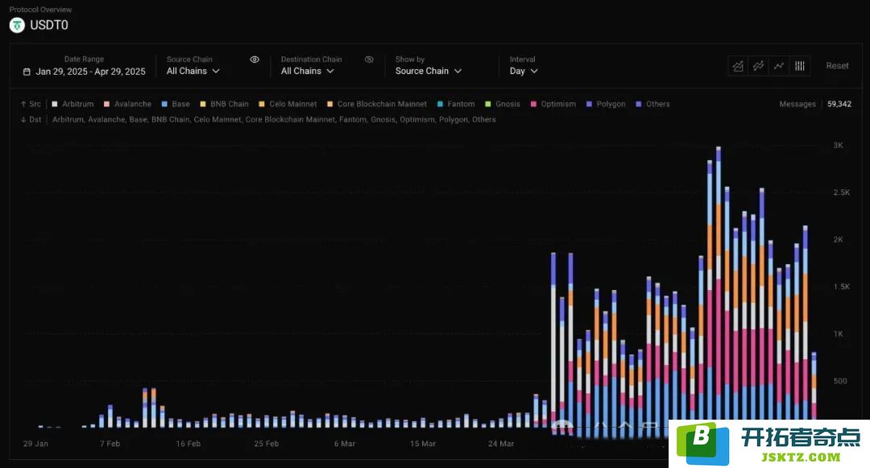Click the Arbitrum white color swatch
Screen dimensions: 870x468
point(55,104)
